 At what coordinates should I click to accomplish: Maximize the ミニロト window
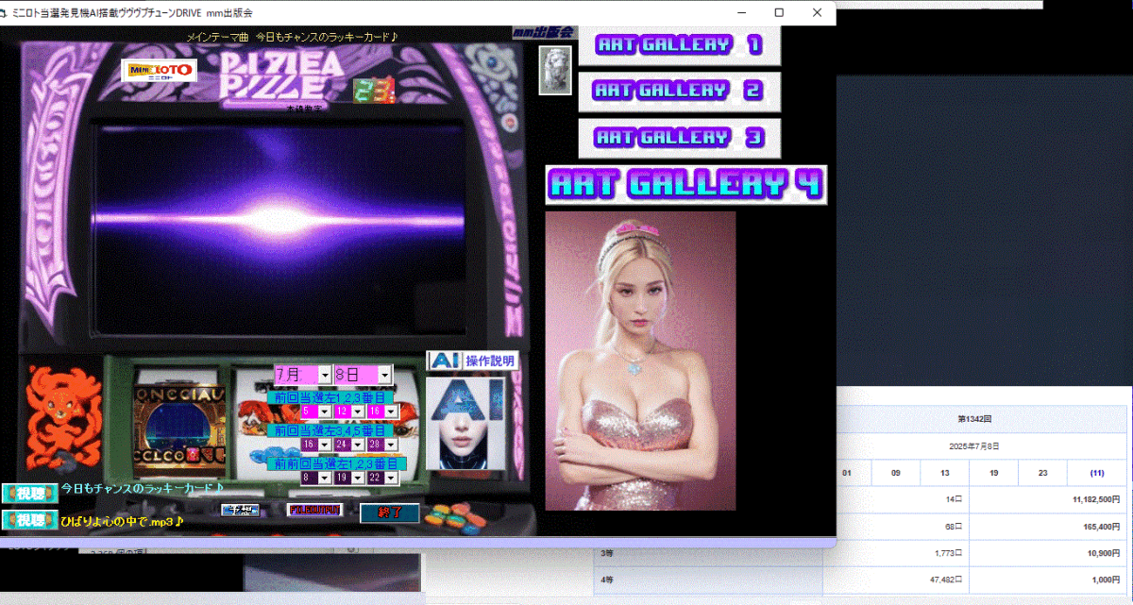pos(779,12)
